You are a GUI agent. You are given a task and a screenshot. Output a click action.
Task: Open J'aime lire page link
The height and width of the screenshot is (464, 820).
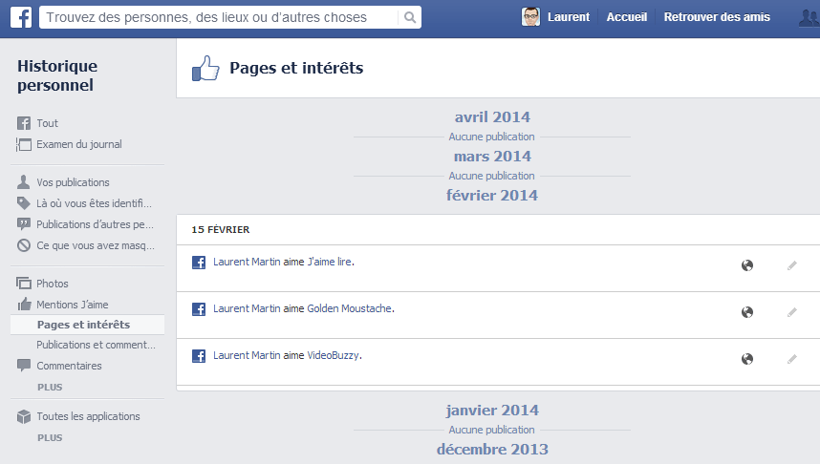point(330,262)
